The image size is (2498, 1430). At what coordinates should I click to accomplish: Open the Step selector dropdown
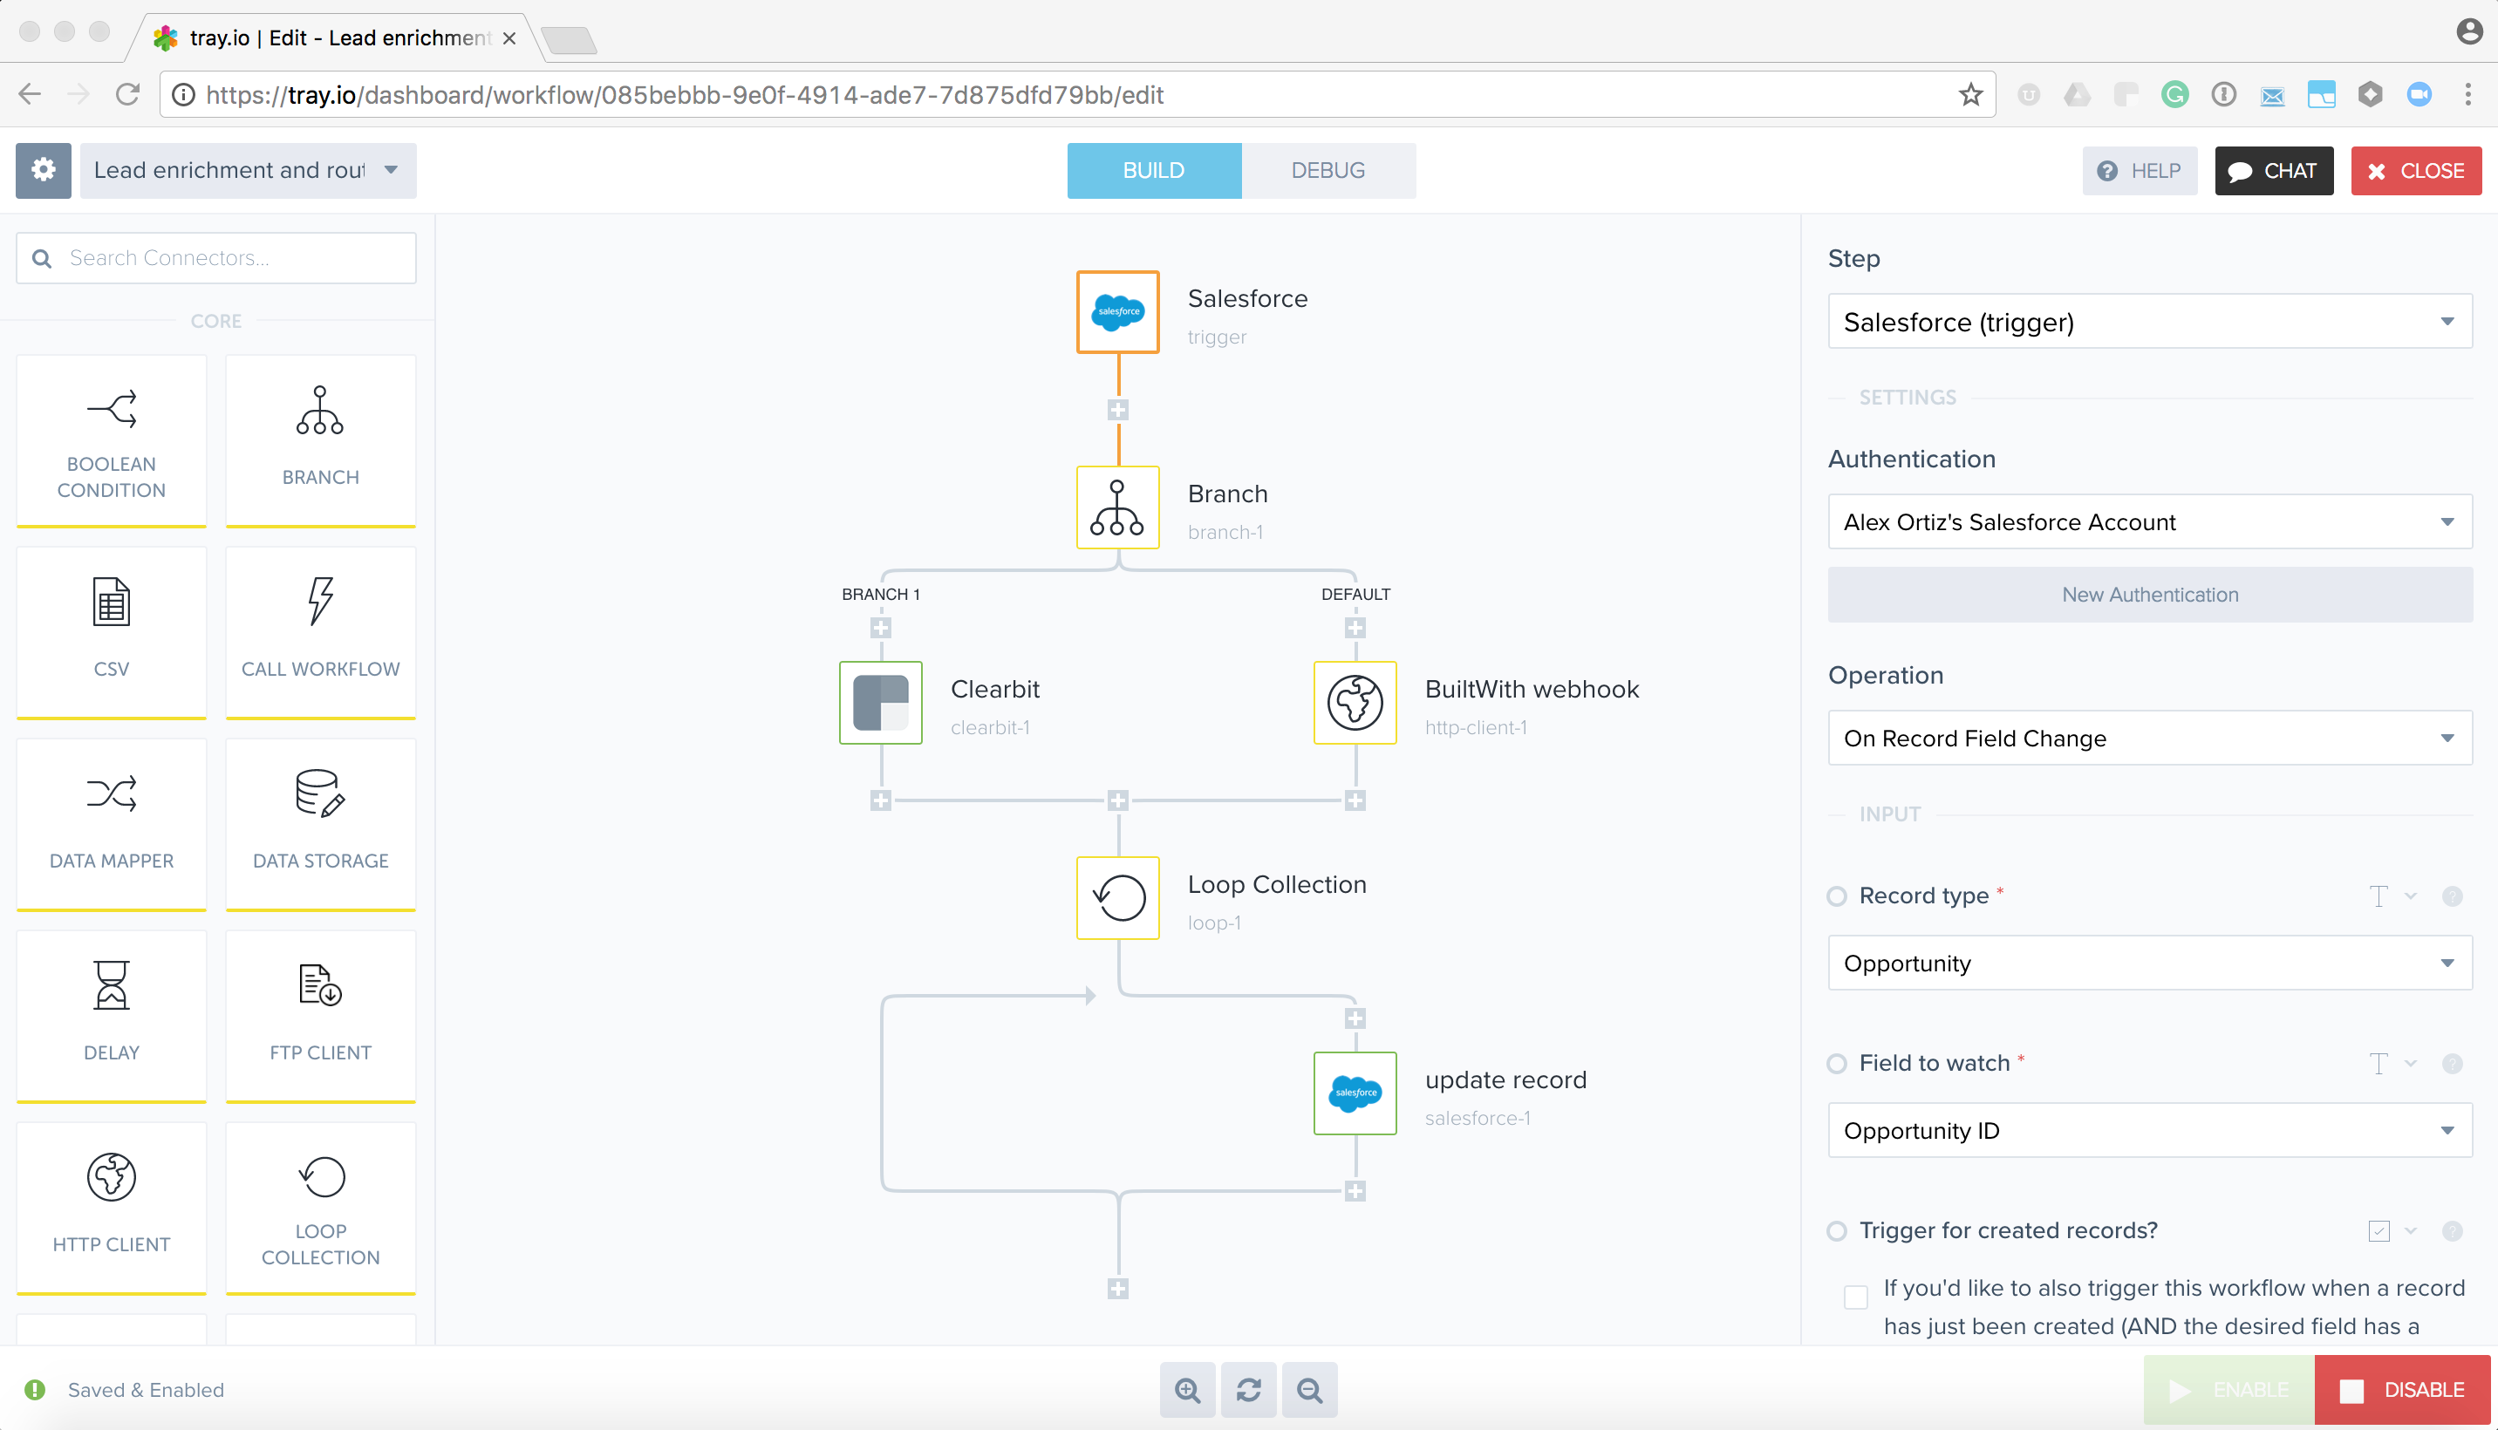tap(2149, 321)
